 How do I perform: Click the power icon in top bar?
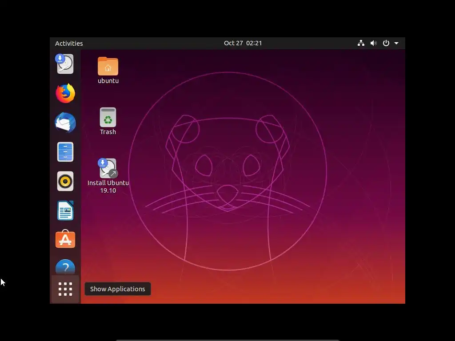click(x=386, y=43)
